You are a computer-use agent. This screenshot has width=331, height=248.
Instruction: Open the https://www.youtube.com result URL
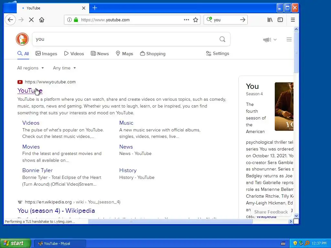pos(50,82)
